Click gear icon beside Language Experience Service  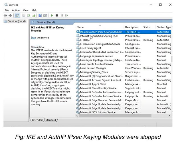[x=78, y=56]
